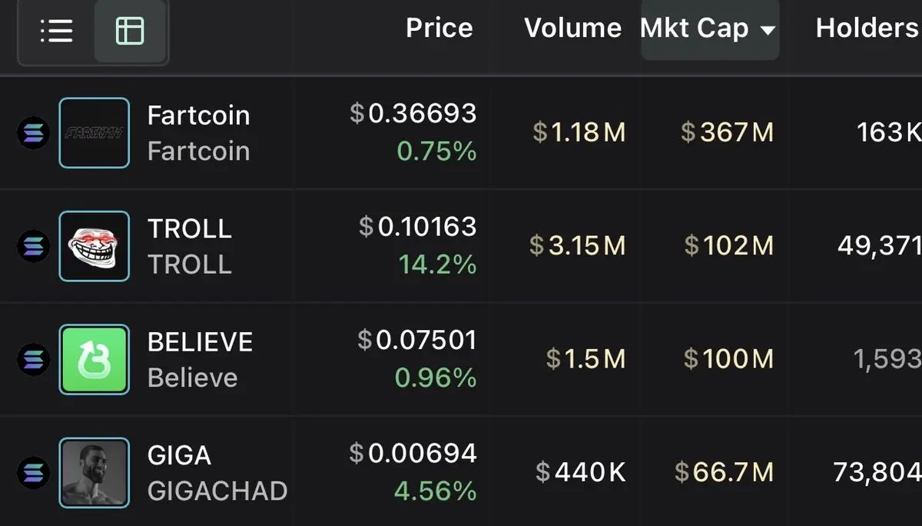The height and width of the screenshot is (526, 922).
Task: Open the BELIEVE token name link
Action: pyautogui.click(x=200, y=341)
